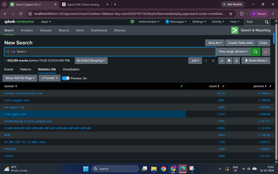Open Splunk enterprise logo home
The width and height of the screenshot is (278, 174).
coord(19,22)
